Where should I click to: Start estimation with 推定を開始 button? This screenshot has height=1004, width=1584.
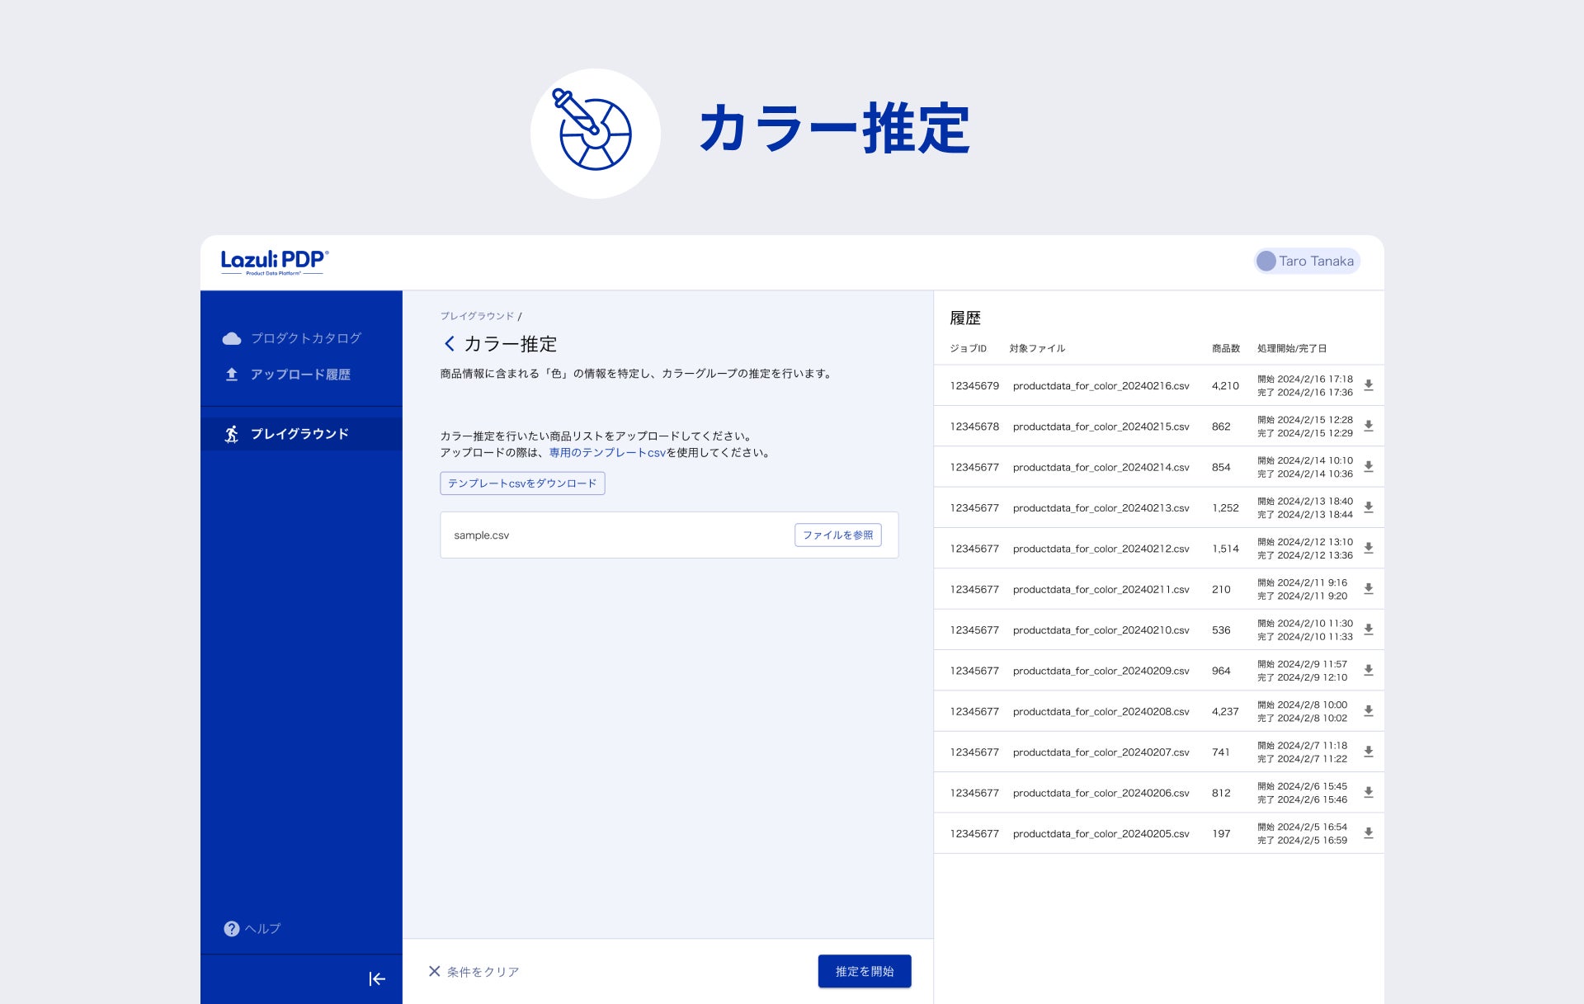coord(864,971)
